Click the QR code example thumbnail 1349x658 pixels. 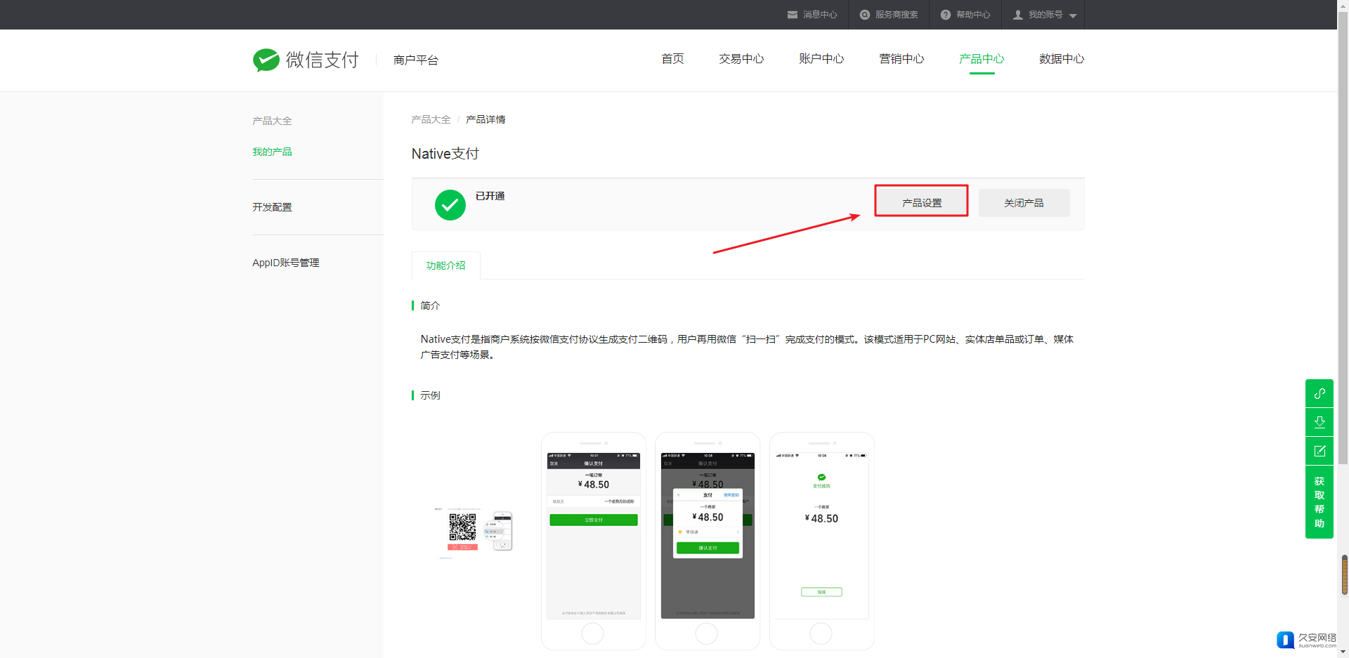coord(474,532)
